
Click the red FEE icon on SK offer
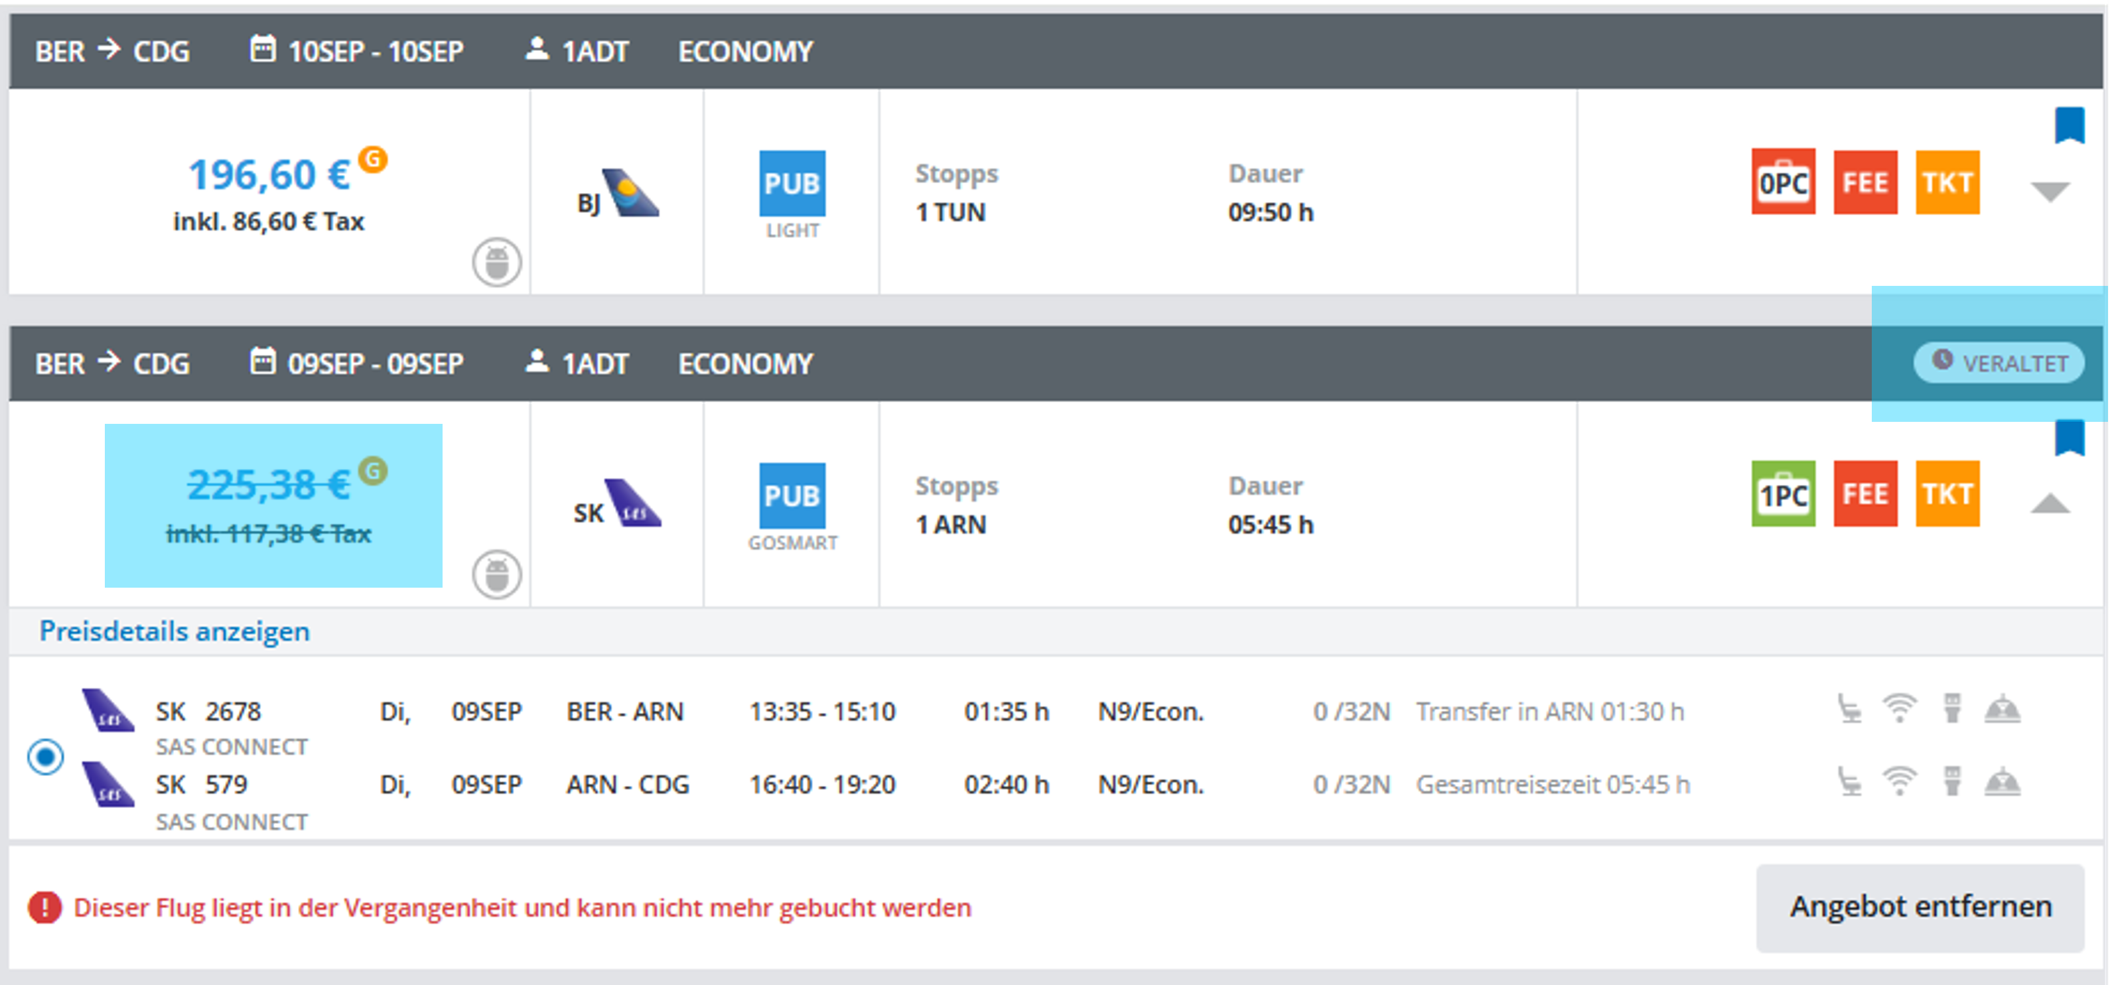pyautogui.click(x=1864, y=493)
